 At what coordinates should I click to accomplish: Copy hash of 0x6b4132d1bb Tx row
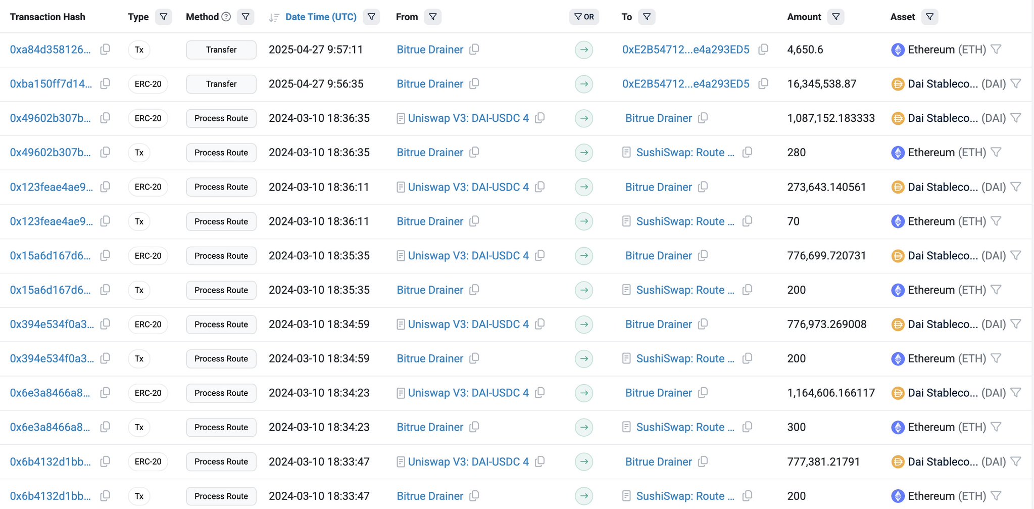(105, 496)
